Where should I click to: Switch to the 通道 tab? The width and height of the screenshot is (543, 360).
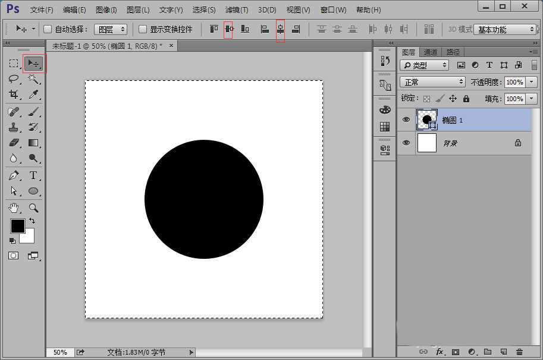[x=431, y=52]
